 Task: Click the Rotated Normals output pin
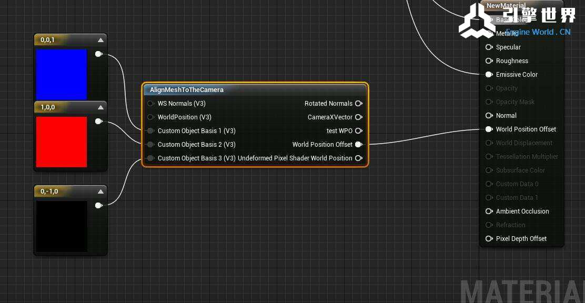coord(358,104)
